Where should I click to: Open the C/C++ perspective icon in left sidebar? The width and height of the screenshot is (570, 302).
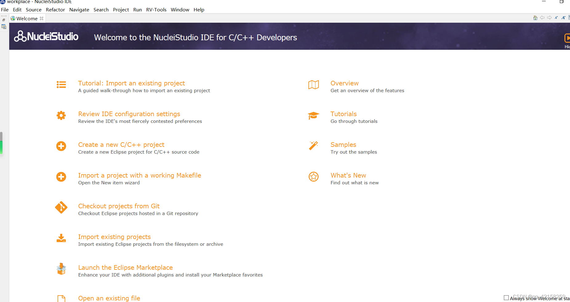point(4,26)
